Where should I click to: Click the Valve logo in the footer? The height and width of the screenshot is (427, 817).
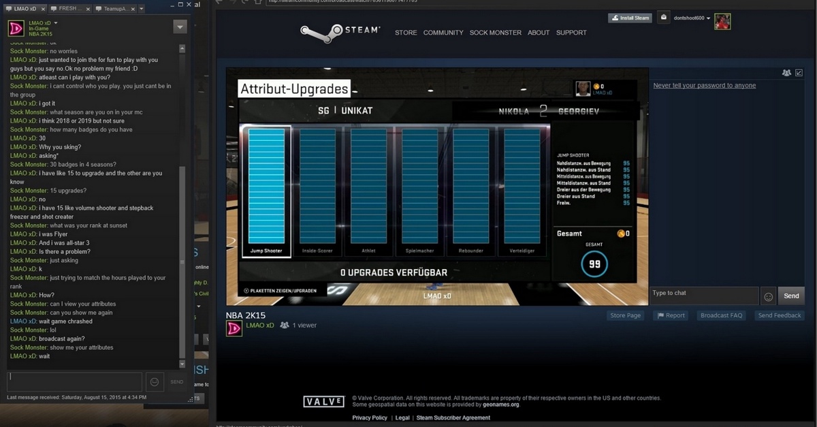323,402
